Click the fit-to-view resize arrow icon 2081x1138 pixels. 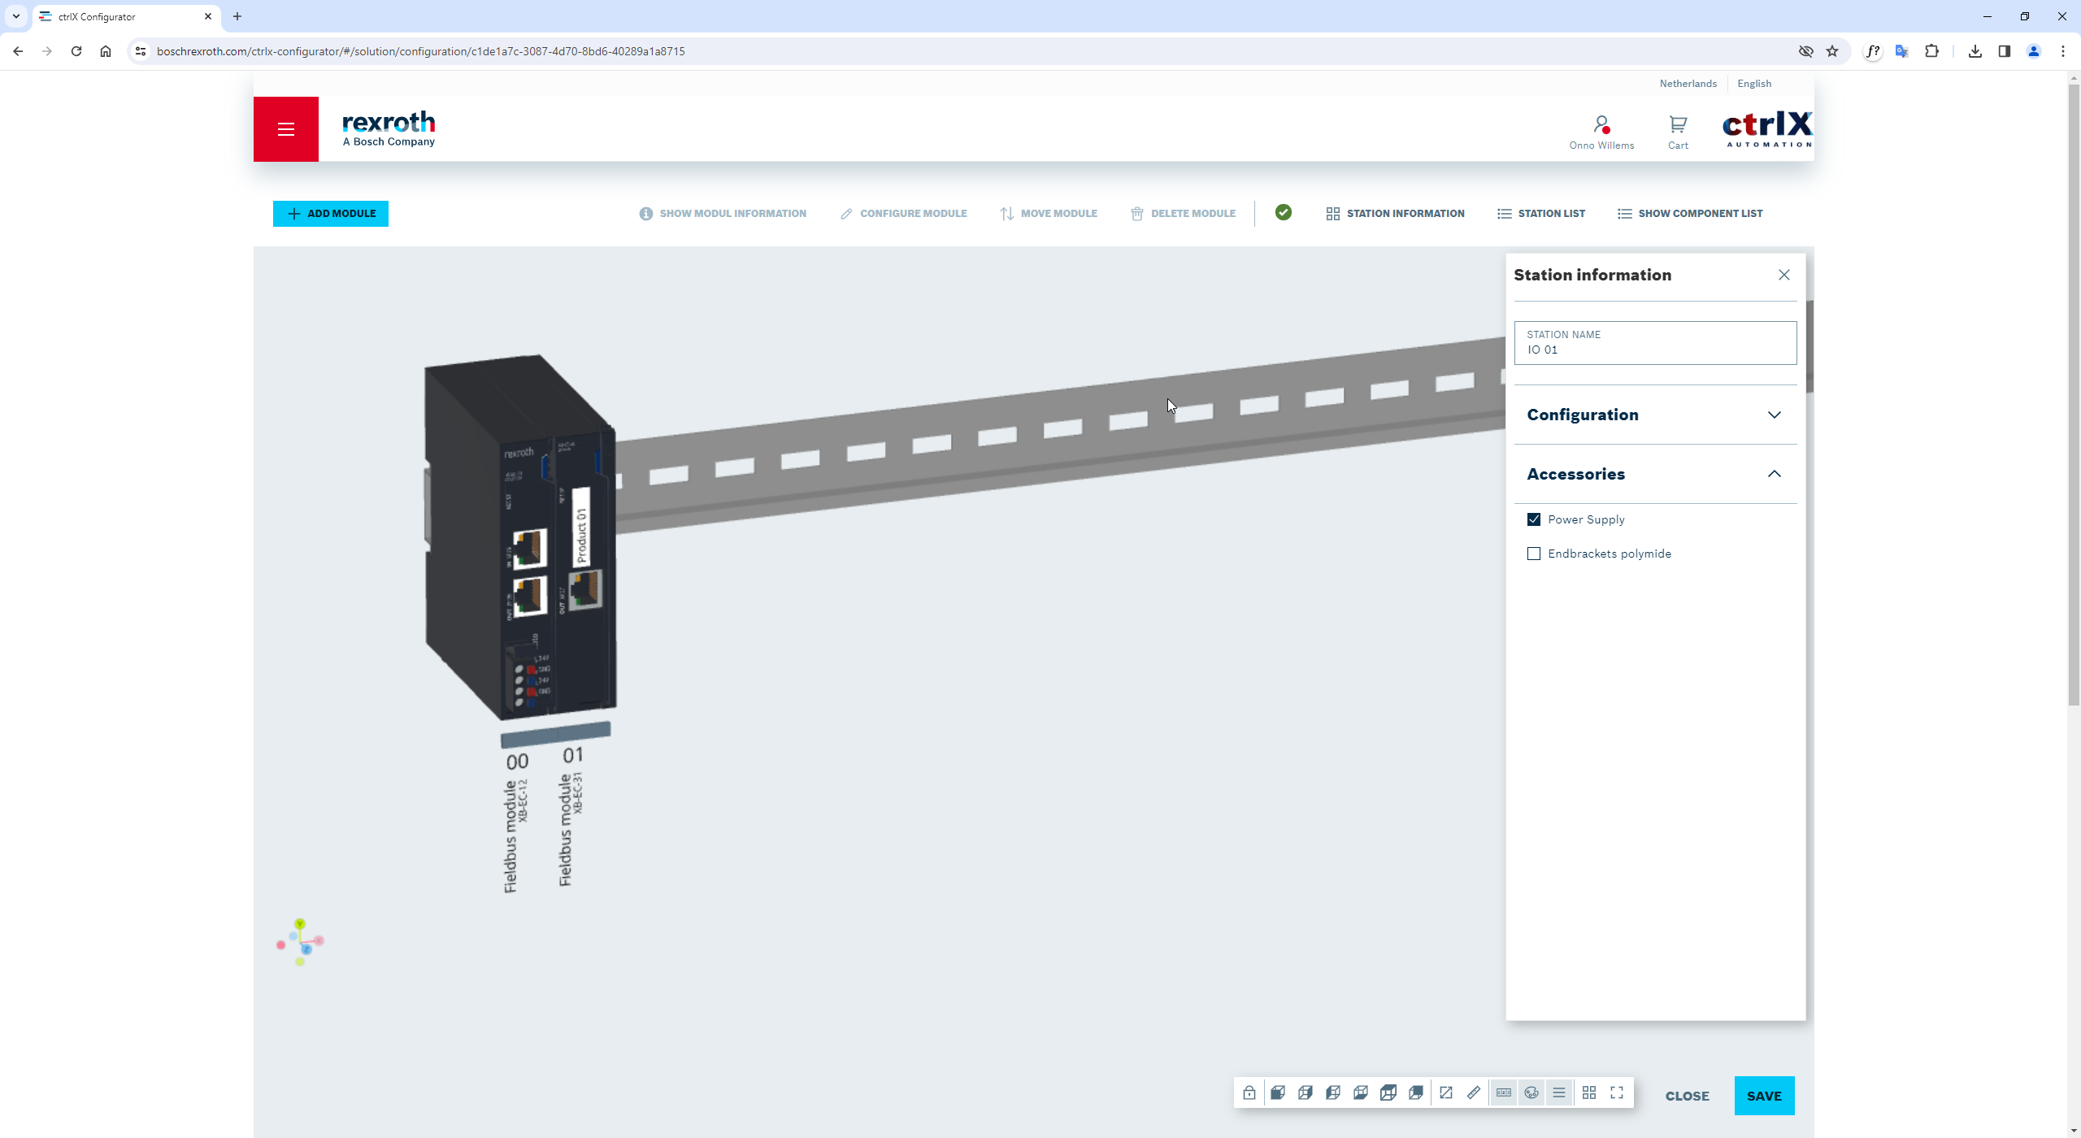[1445, 1092]
